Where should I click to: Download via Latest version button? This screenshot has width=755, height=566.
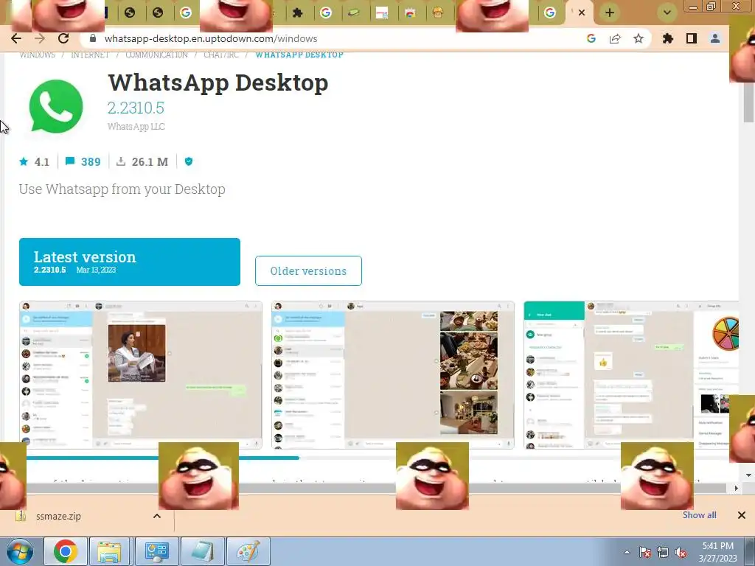[x=130, y=262]
